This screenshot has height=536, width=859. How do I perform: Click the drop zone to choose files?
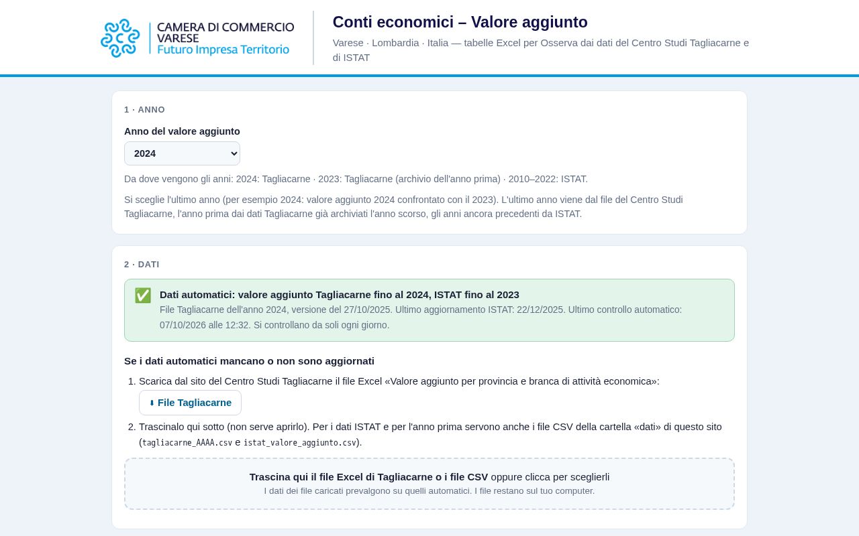pos(429,484)
